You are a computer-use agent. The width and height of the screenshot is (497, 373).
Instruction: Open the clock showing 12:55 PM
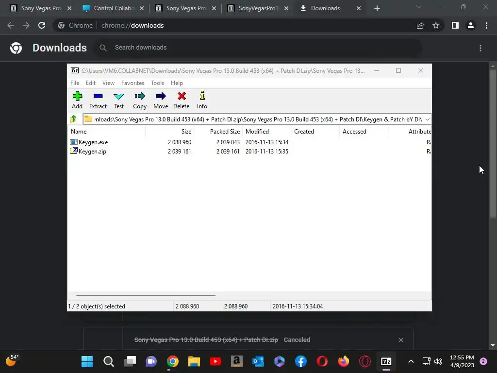tap(462, 361)
